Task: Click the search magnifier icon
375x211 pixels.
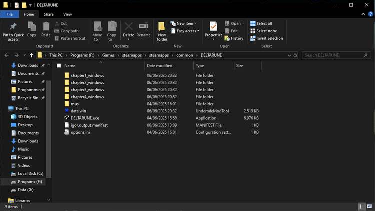Action: [x=365, y=55]
